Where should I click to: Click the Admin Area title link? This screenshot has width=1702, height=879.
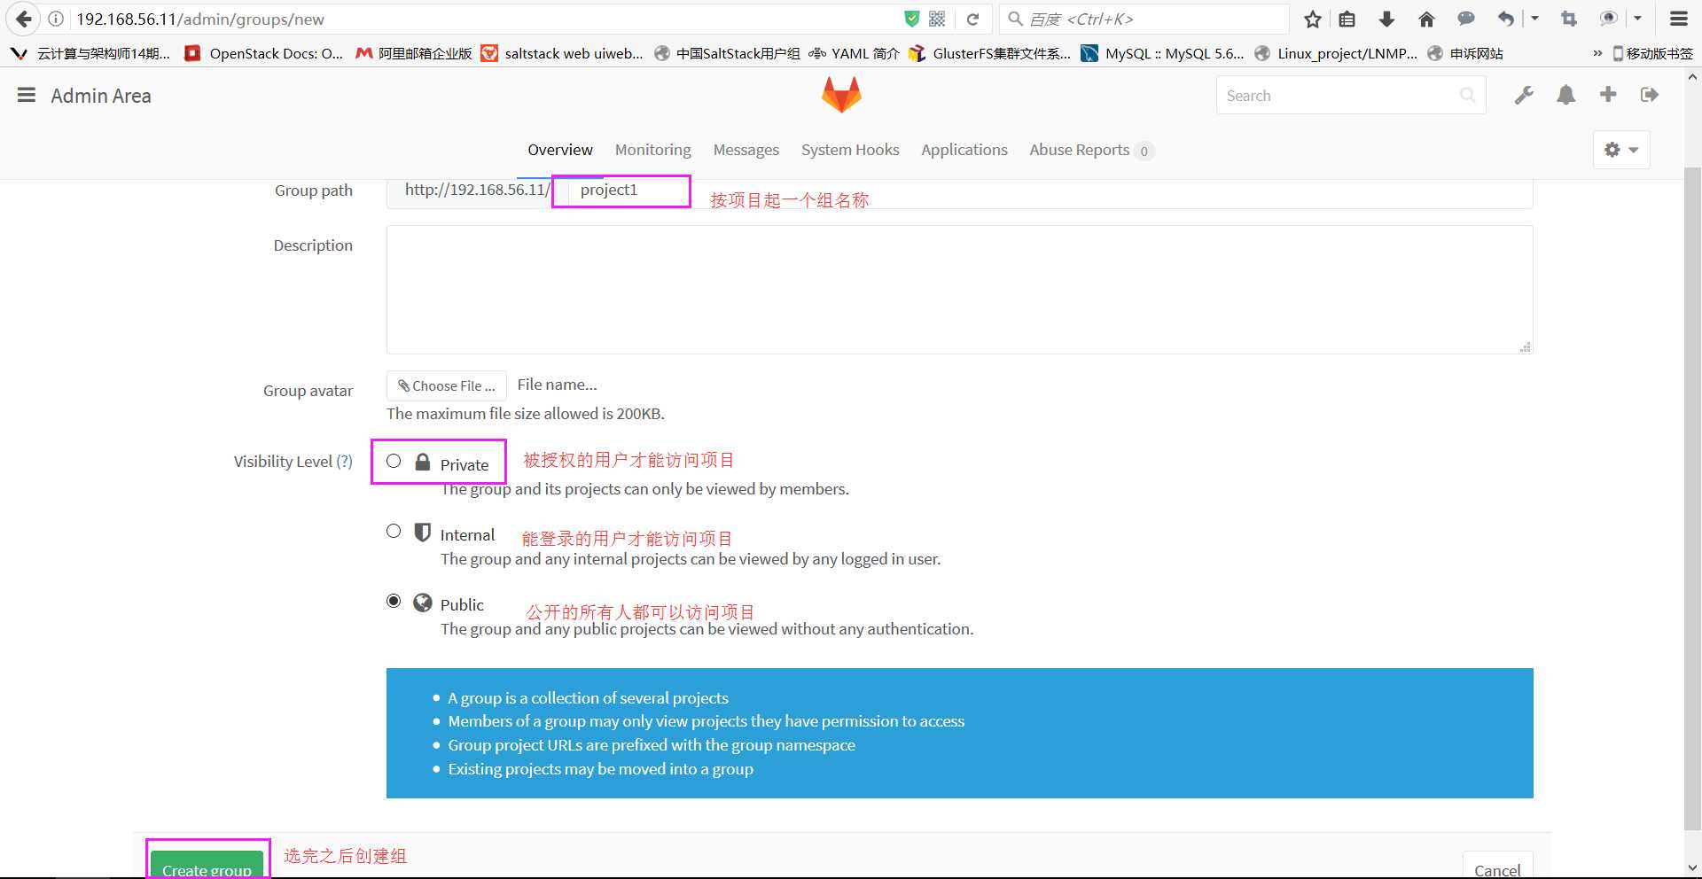tap(101, 96)
